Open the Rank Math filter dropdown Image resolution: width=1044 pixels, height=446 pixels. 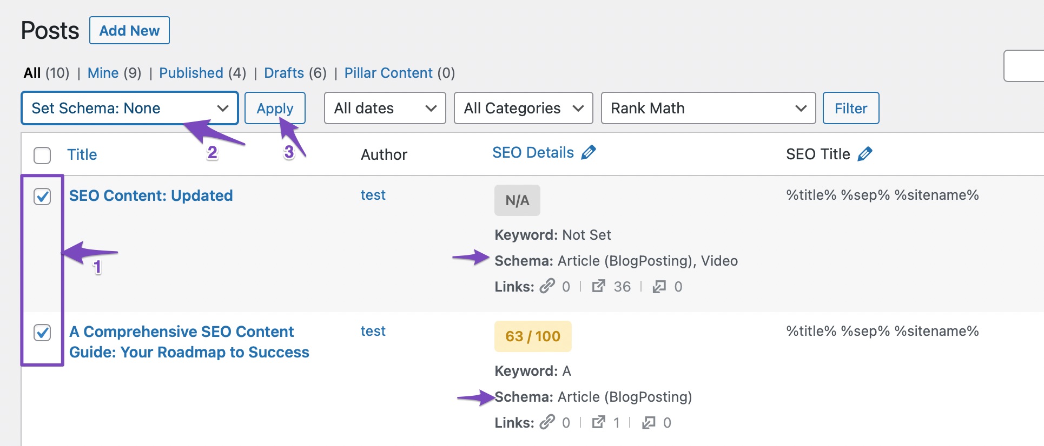click(709, 108)
